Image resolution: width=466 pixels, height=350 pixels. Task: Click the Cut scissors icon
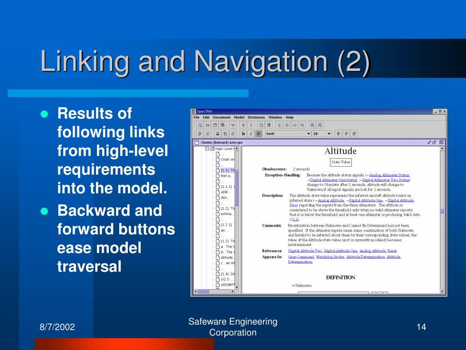(218, 134)
